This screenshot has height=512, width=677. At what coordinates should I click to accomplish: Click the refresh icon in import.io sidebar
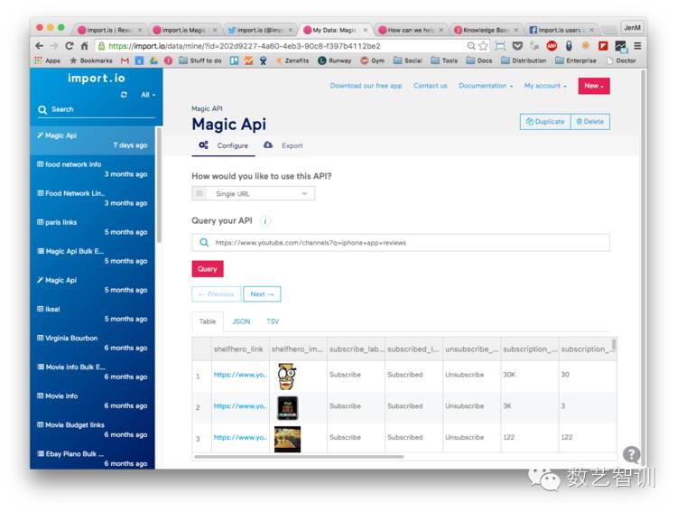(x=124, y=94)
